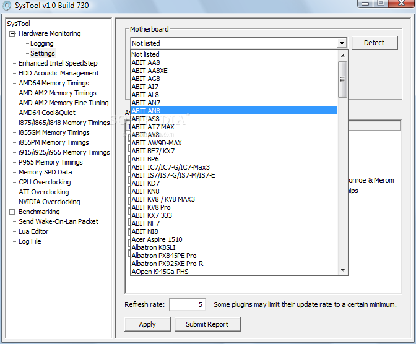Choose ABIT AG8 from motherboard list
Image resolution: width=416 pixels, height=344 pixels.
coord(234,79)
